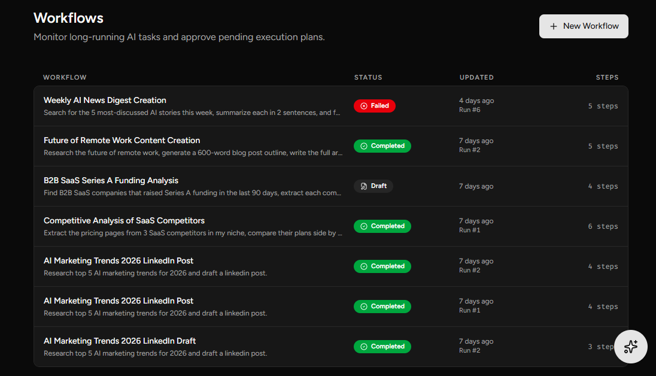Click subtitle 'Monitor long-running AI tasks'

(179, 37)
